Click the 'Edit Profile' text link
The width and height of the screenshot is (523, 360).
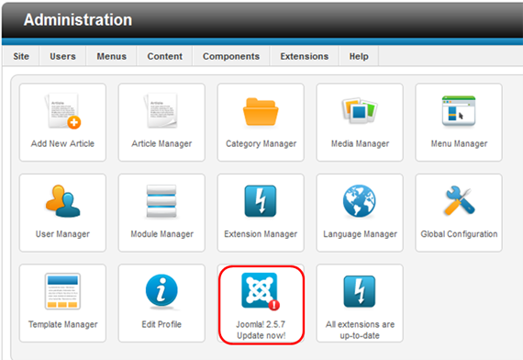pyautogui.click(x=161, y=324)
